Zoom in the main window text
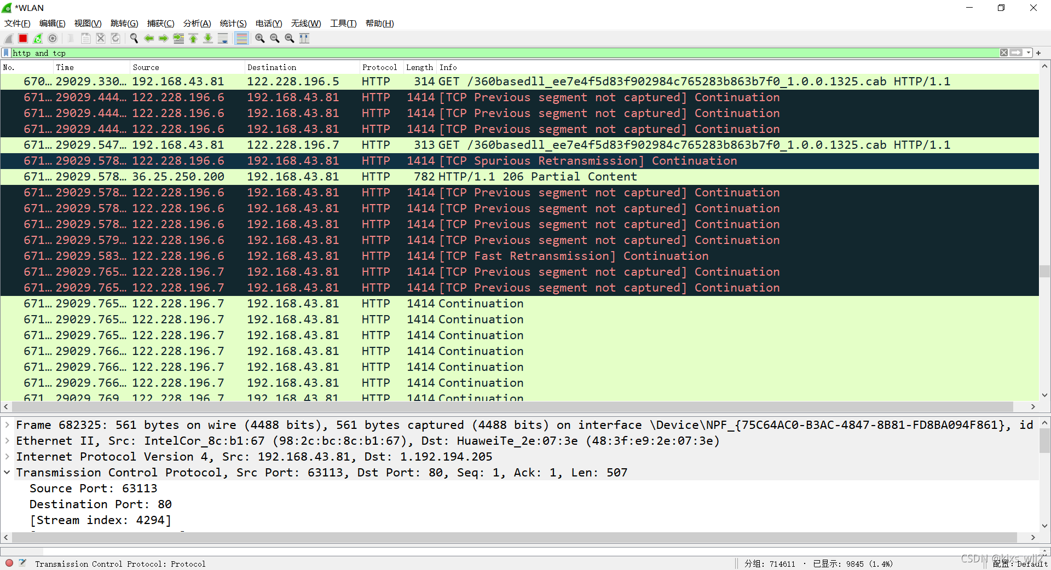The height and width of the screenshot is (570, 1051). [x=260, y=38]
